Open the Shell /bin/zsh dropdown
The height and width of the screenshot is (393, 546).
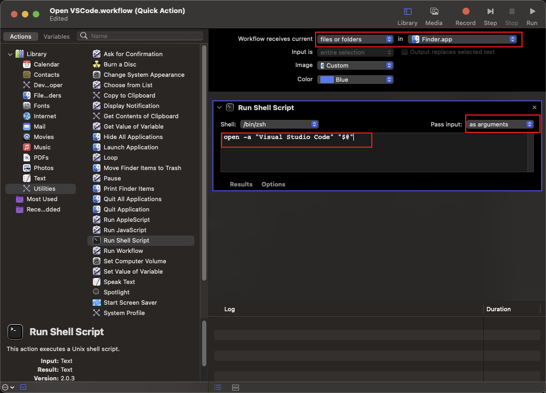point(280,124)
